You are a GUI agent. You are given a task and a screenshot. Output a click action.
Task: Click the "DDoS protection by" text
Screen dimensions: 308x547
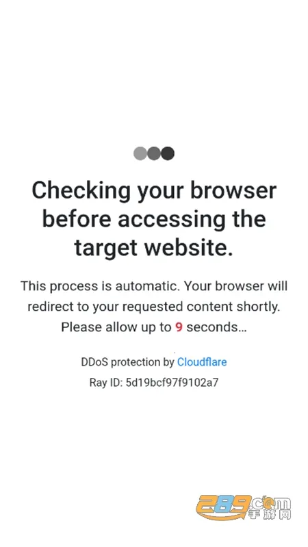point(128,362)
